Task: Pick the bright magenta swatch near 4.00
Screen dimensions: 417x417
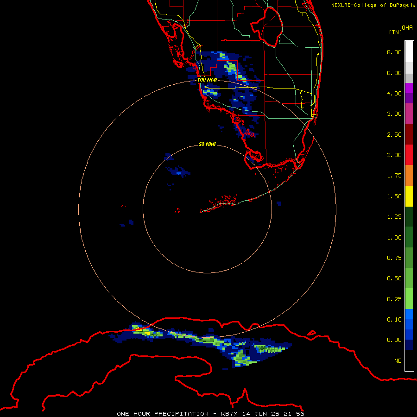Action: [409, 88]
